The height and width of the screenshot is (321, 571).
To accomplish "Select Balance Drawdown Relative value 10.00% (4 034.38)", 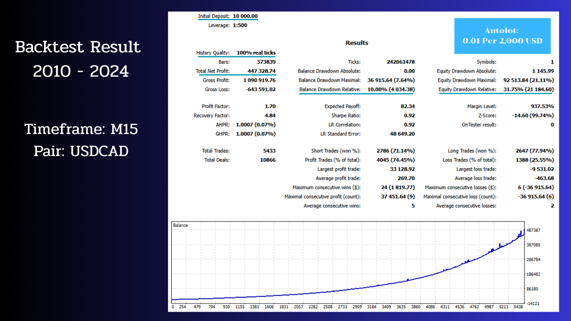I will coord(391,89).
